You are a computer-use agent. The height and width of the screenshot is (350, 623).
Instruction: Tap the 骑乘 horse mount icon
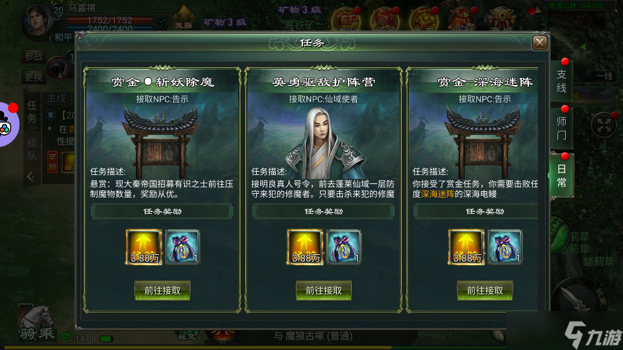coord(36,323)
